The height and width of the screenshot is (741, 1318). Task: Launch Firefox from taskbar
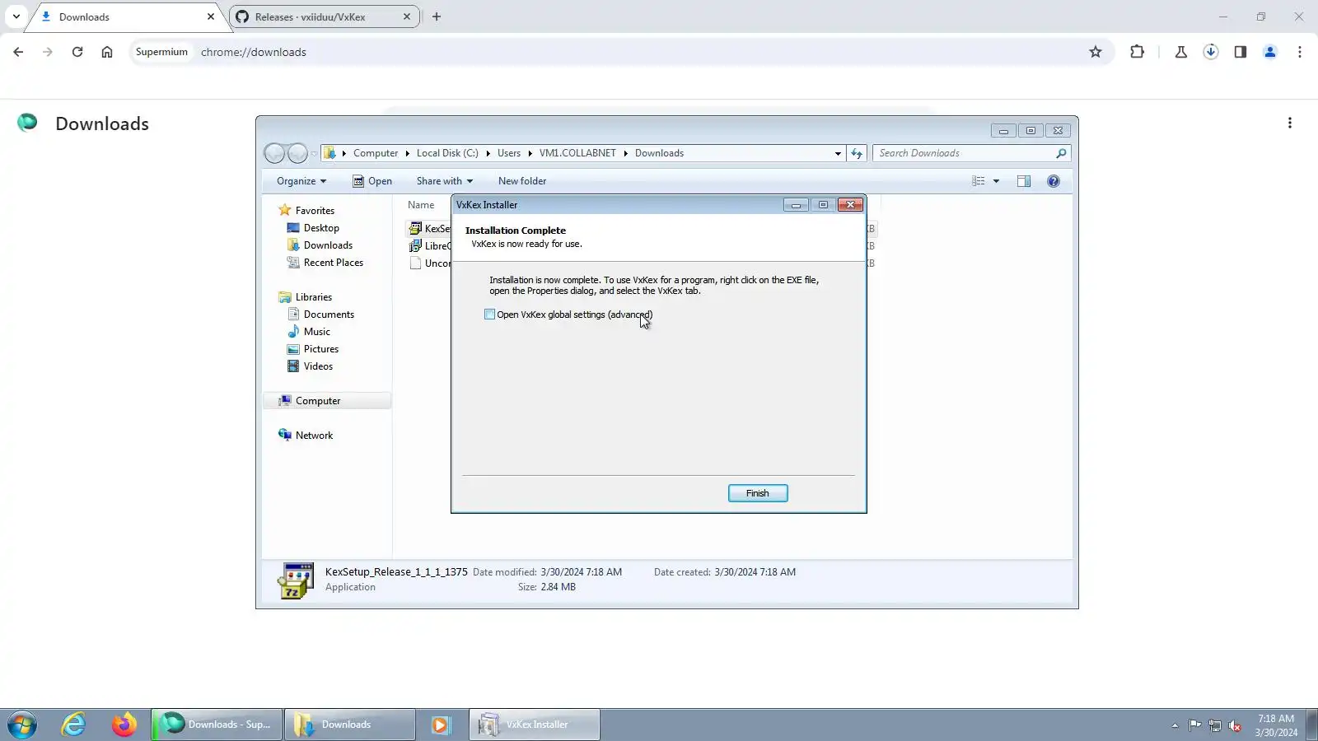pos(124,725)
